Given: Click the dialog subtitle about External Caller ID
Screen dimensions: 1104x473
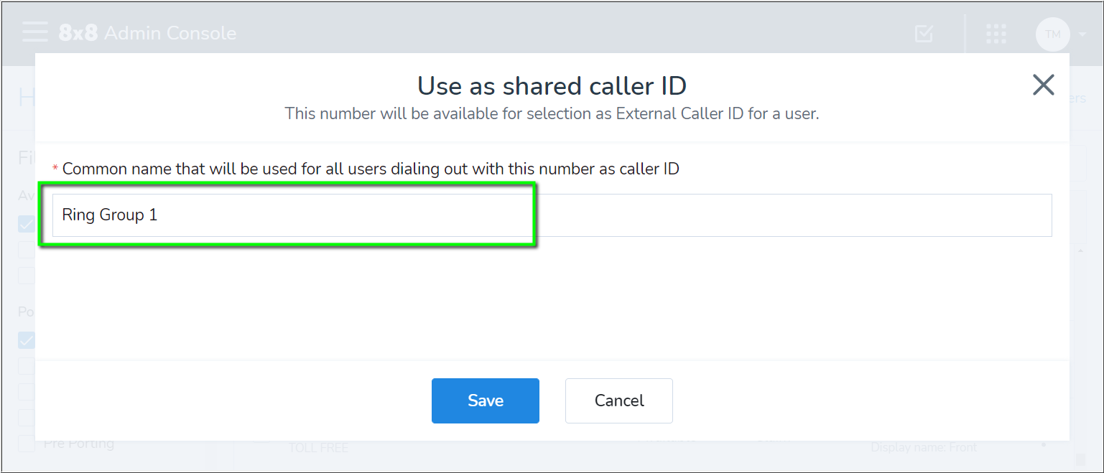Looking at the screenshot, I should tap(552, 113).
